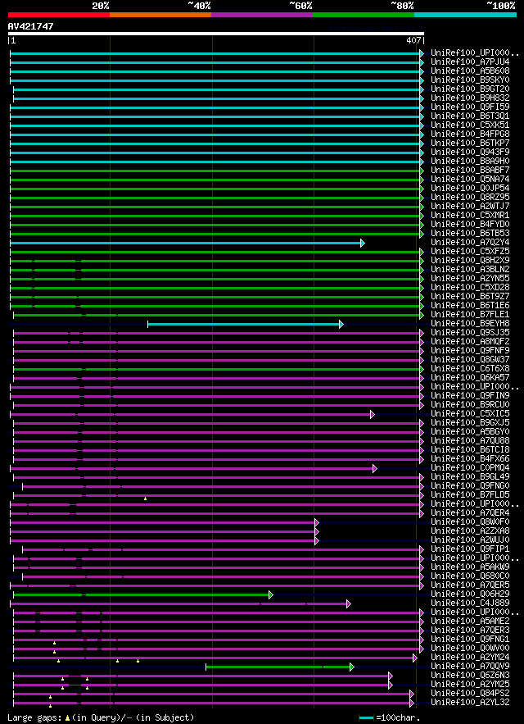The width and height of the screenshot is (524, 724).
Task: Click the arrowhead ending the Q8W0F0 alignment
Action: pyautogui.click(x=317, y=522)
